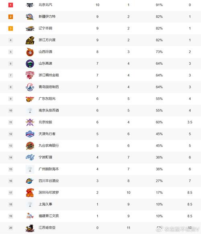Click the 山东高速 round team logo
Viewport: 201px width, 234px height.
point(30,64)
